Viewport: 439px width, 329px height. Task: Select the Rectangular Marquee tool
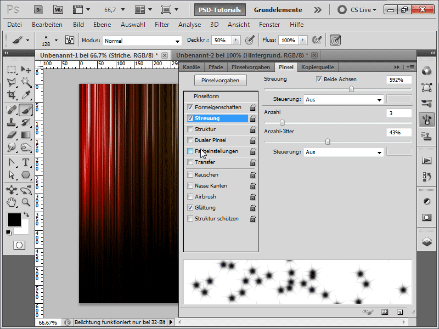[x=12, y=70]
